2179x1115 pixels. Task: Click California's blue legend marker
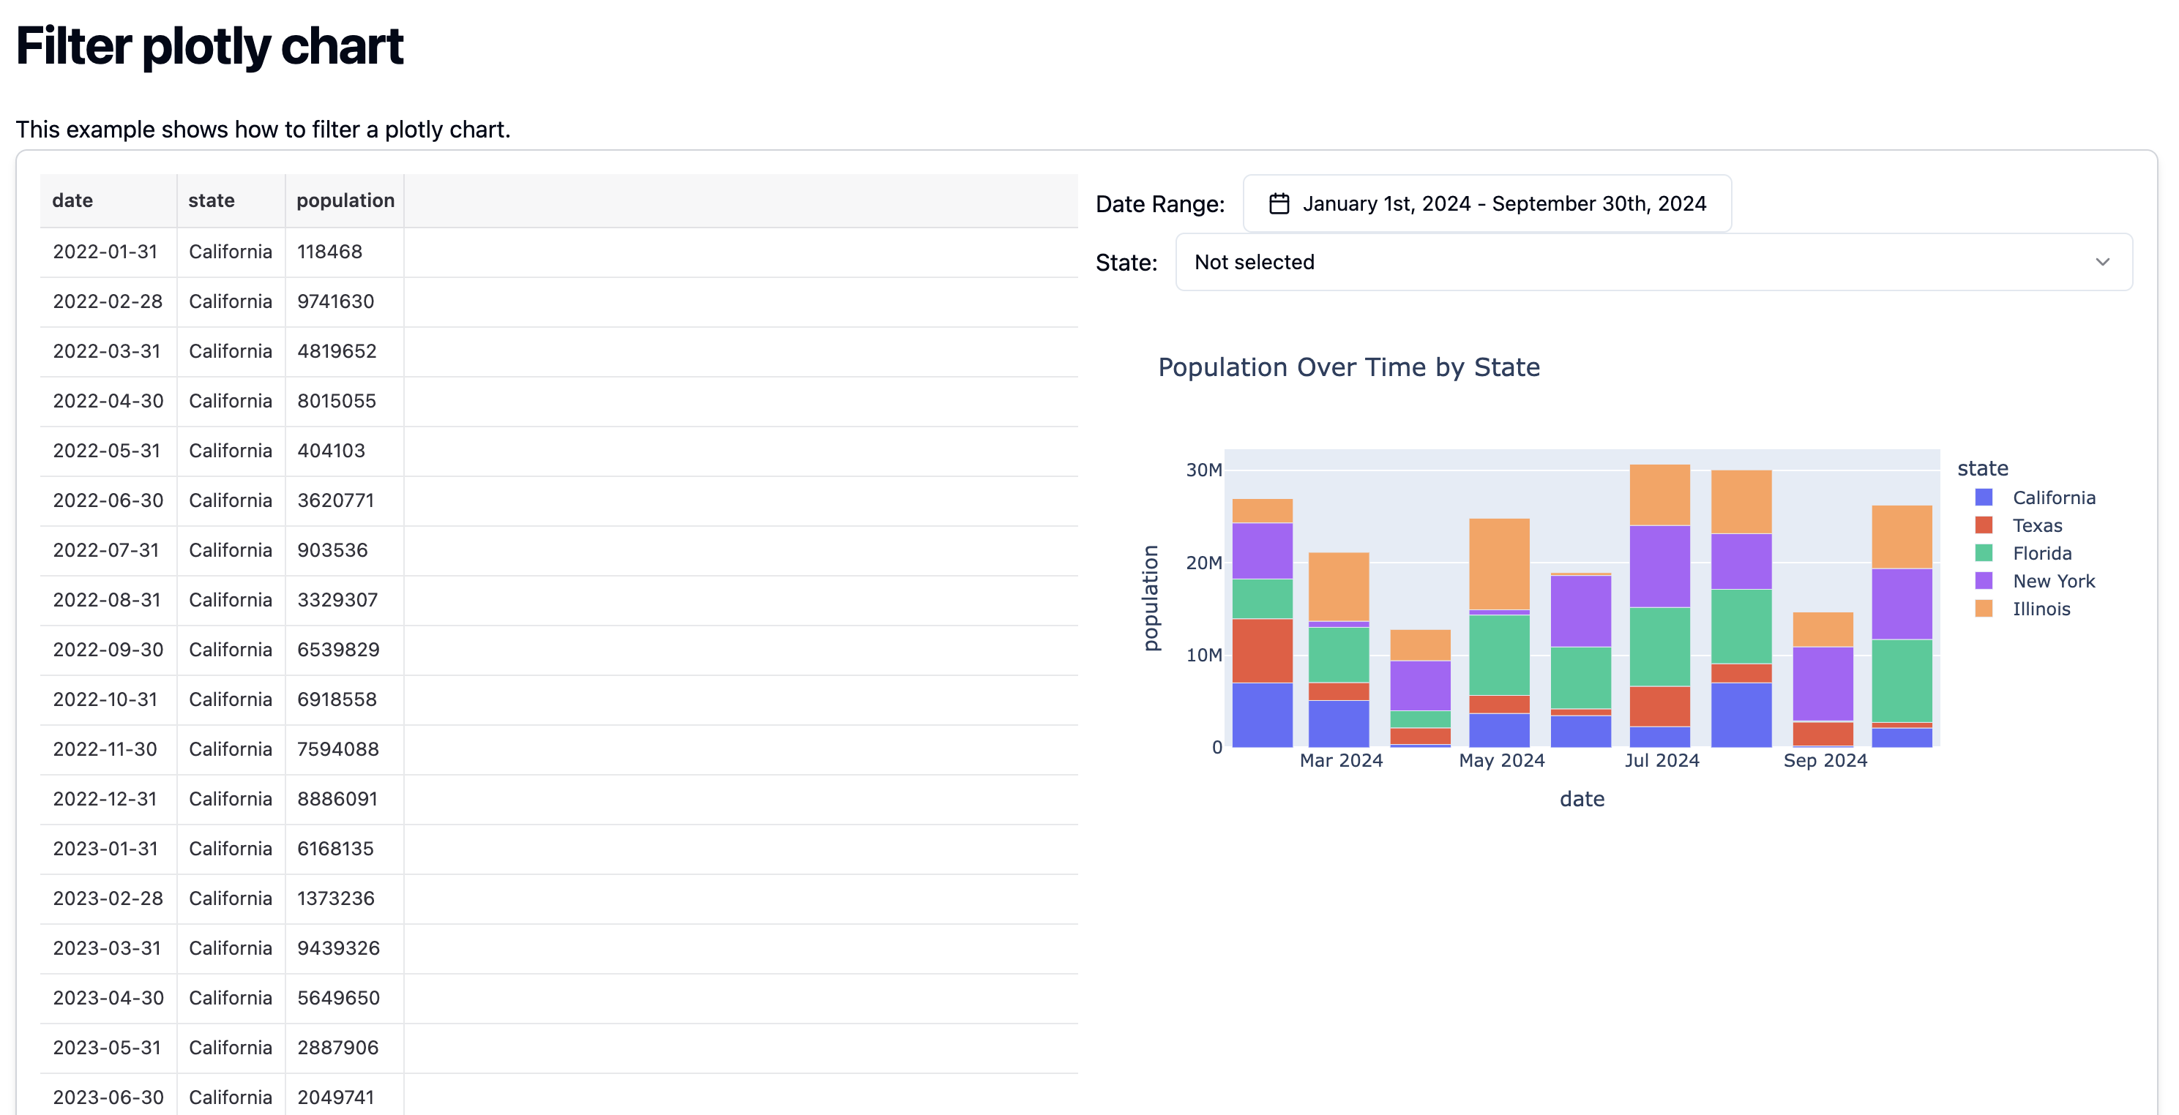(x=1984, y=497)
